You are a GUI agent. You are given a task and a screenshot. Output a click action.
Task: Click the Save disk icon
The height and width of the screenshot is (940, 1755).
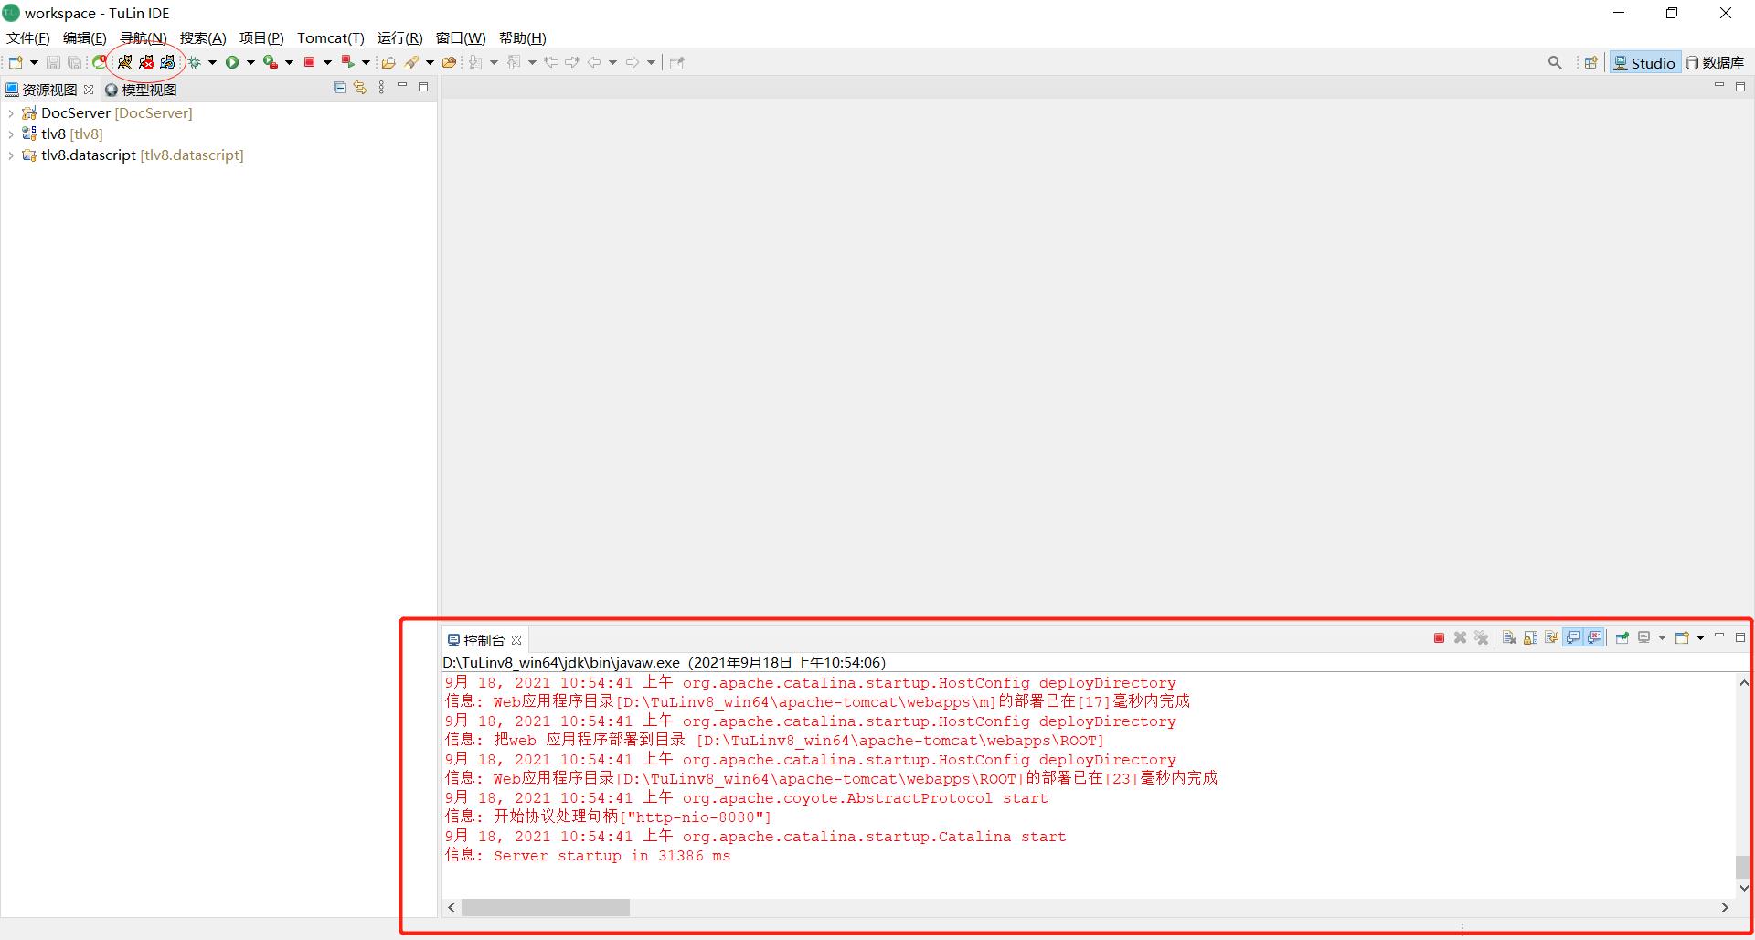pos(53,62)
